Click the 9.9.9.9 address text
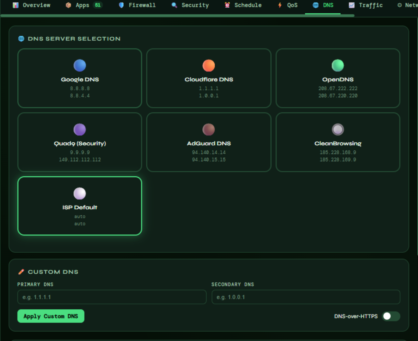This screenshot has width=418, height=341. [x=80, y=152]
